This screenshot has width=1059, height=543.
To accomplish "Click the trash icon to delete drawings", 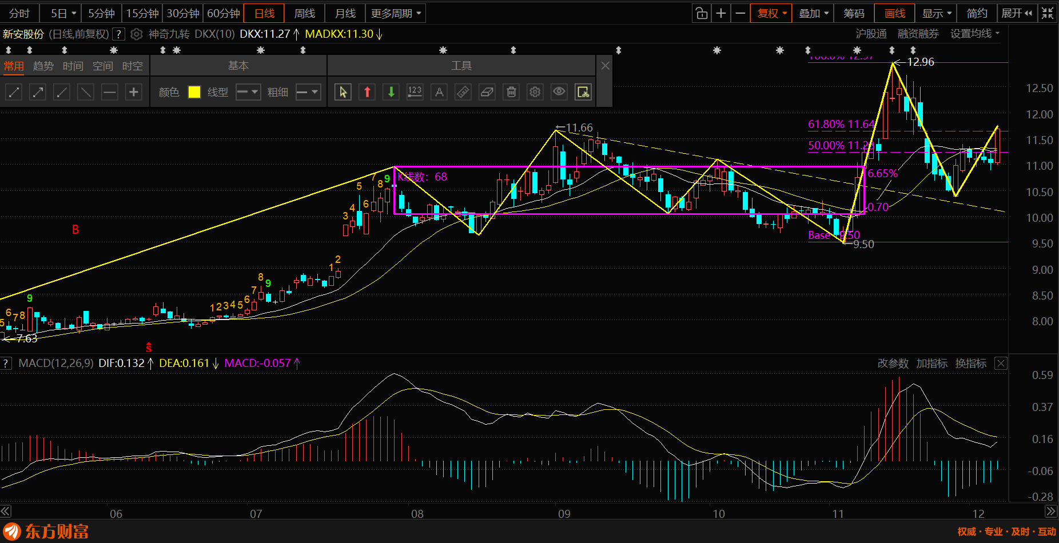I will point(511,92).
